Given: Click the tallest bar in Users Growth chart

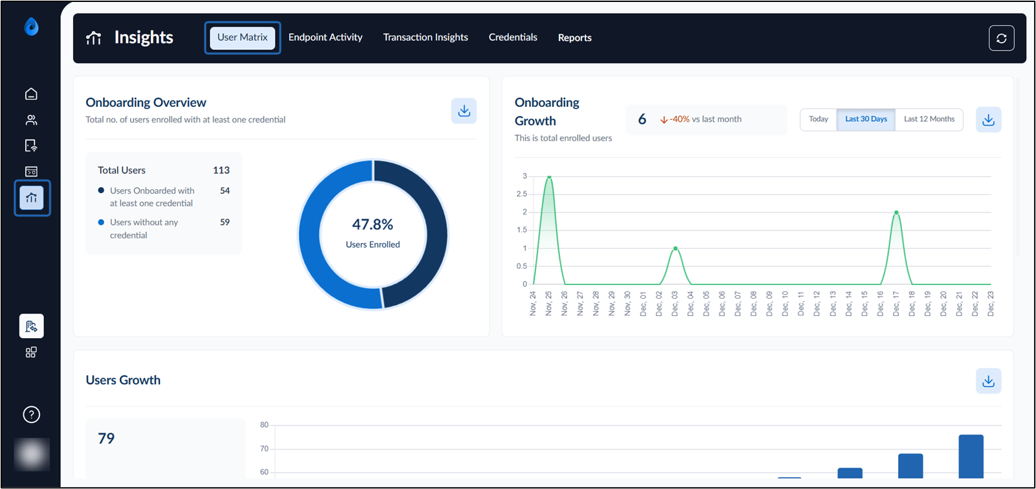Looking at the screenshot, I should (x=971, y=457).
